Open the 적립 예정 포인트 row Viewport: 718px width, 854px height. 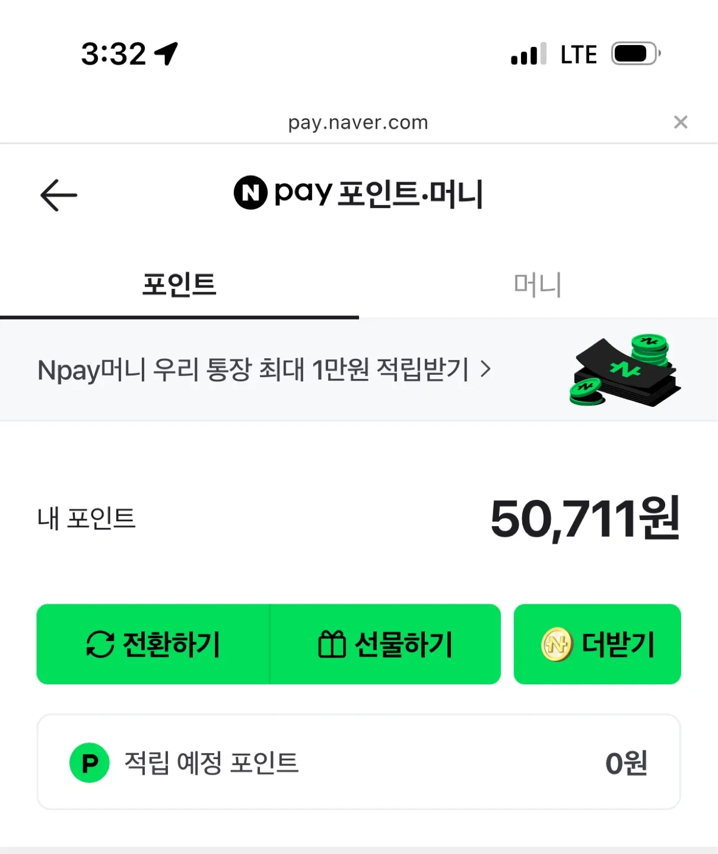coord(359,762)
